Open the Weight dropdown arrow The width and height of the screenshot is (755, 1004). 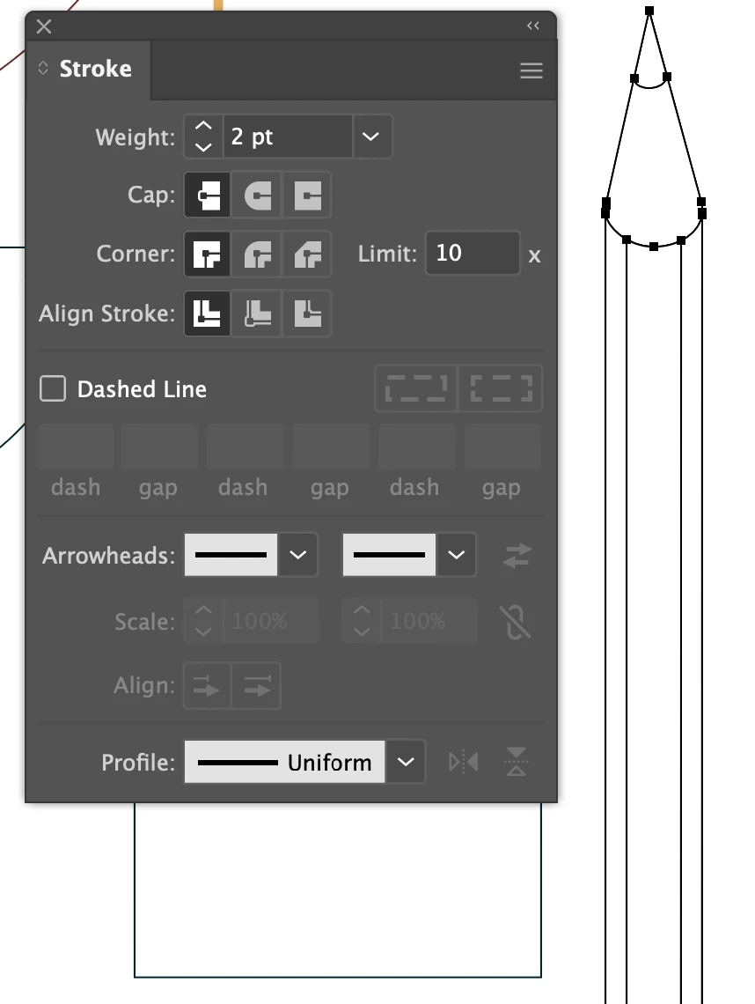coord(371,137)
